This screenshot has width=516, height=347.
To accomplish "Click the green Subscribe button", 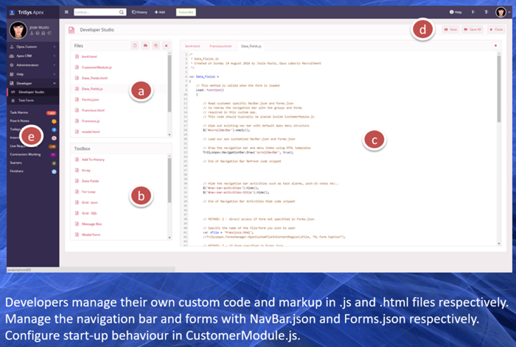I will click(186, 12).
